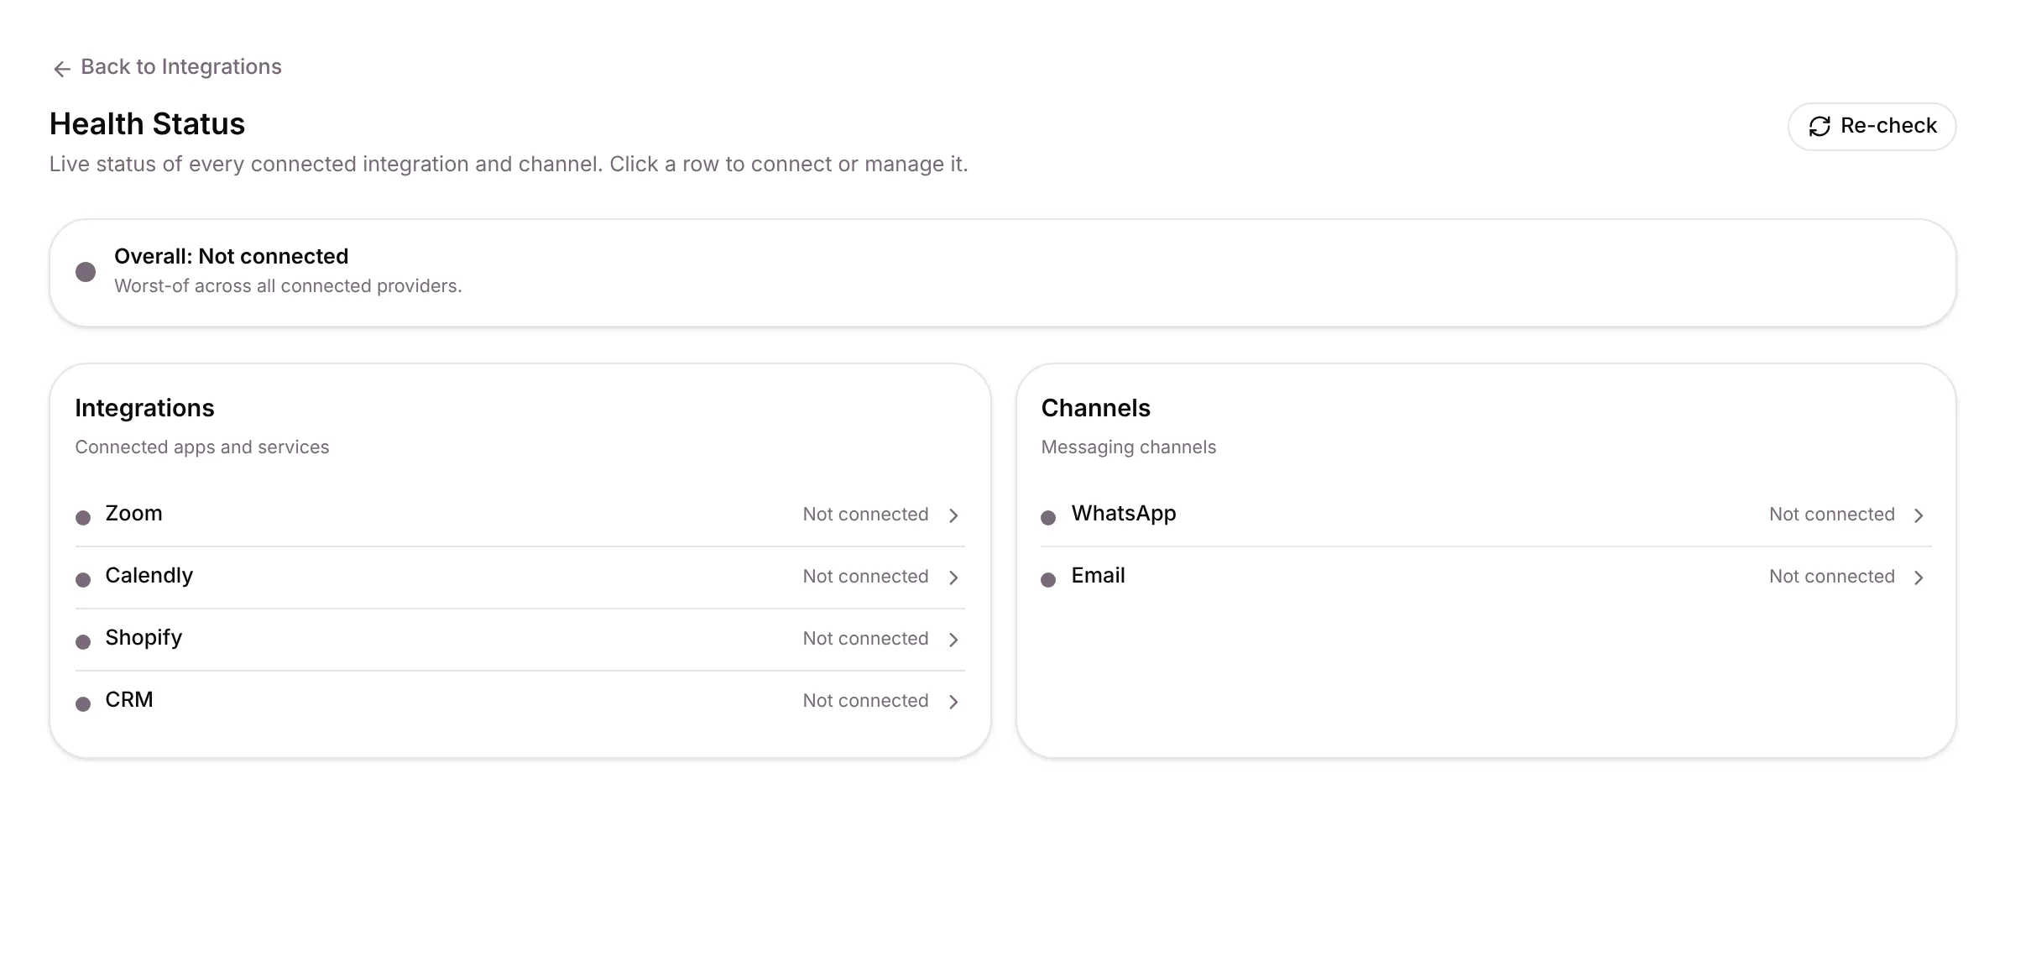Click Calendly's Not connected status text
This screenshot has height=967, width=2031.
[x=865, y=577]
